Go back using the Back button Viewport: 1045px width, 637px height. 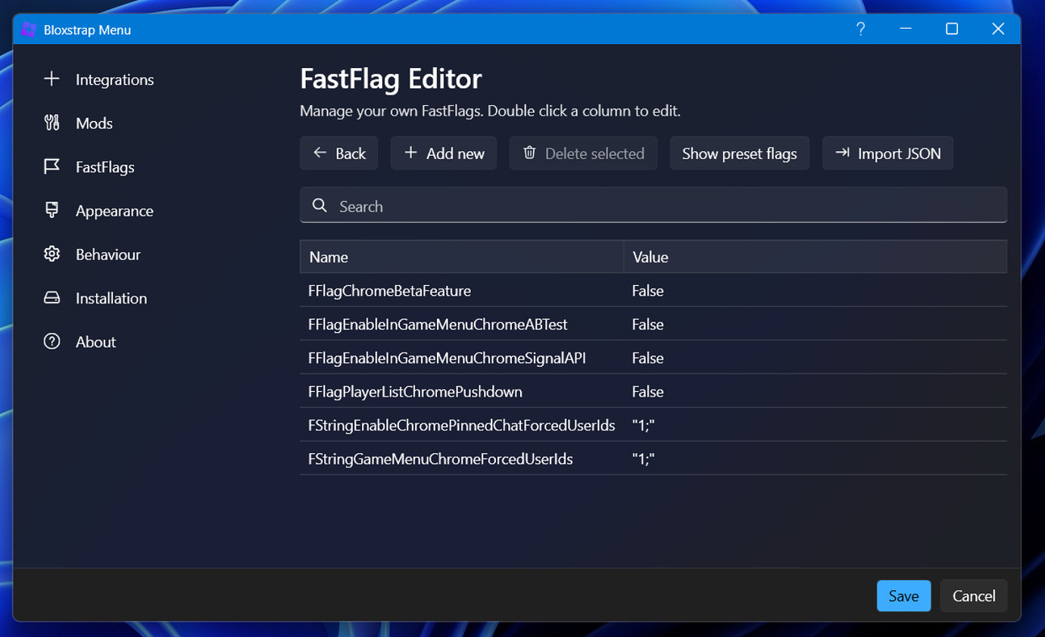[338, 154]
